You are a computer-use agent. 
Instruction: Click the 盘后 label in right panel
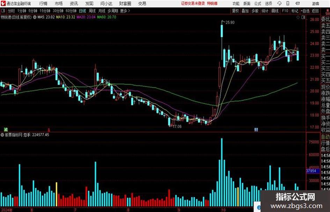[325, 149]
